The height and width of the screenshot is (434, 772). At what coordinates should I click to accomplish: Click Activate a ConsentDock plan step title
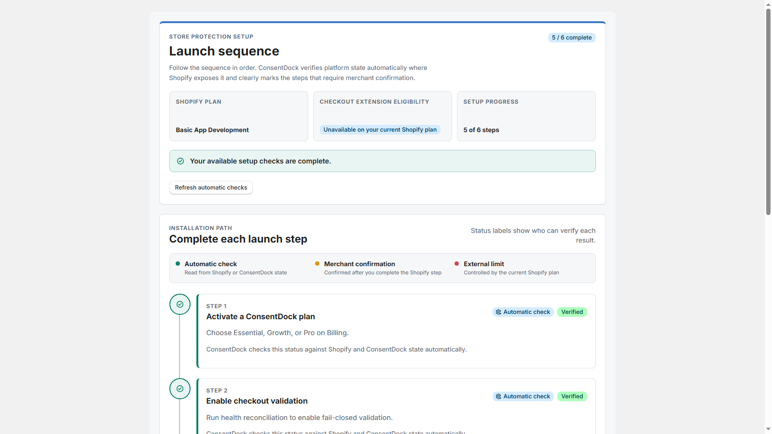[x=261, y=317]
